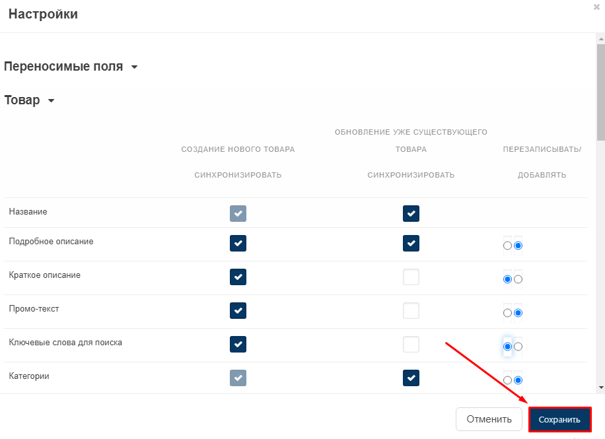605x439 pixels.
Task: Uncheck Подробное описание new product checkbox
Action: click(x=238, y=243)
